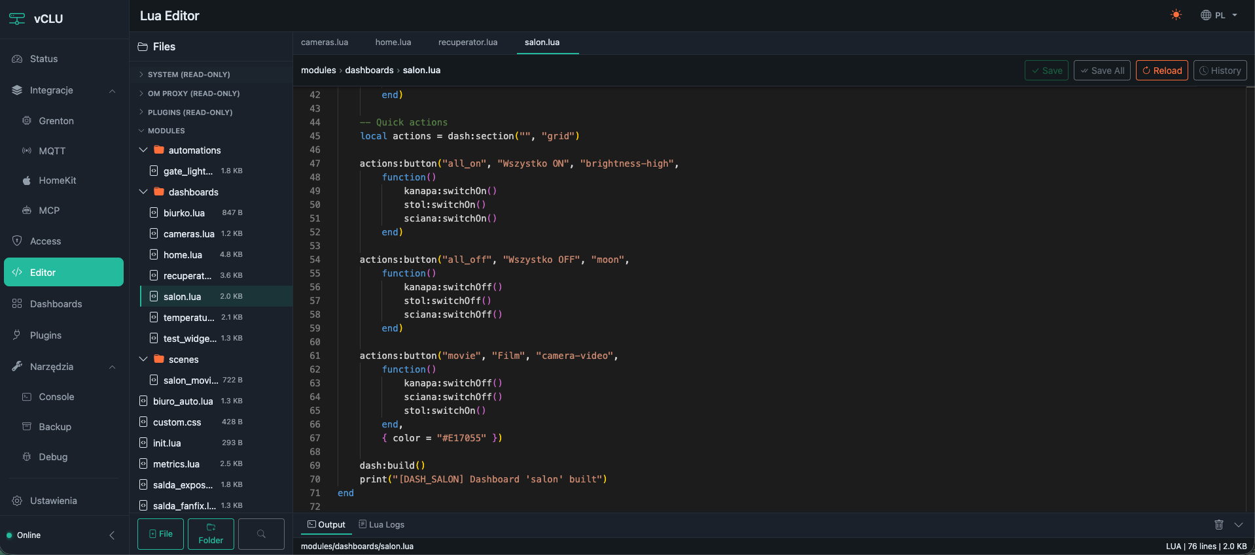Viewport: 1255px width, 555px height.
Task: Click the Plugins plug icon
Action: pyautogui.click(x=17, y=335)
